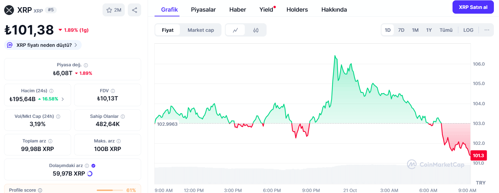The width and height of the screenshot is (499, 193).
Task: Click the 102.9963 opening price label
Action: [167, 124]
